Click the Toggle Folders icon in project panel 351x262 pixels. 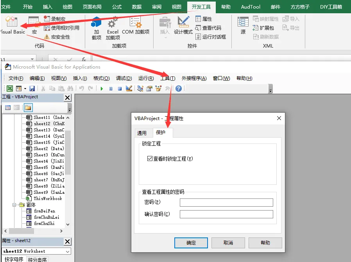28,108
